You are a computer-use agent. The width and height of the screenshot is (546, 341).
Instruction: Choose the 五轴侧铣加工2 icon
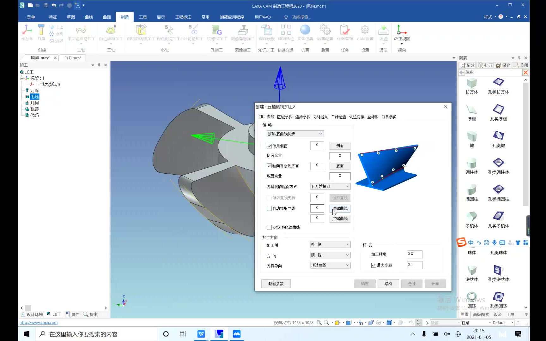[x=169, y=33]
